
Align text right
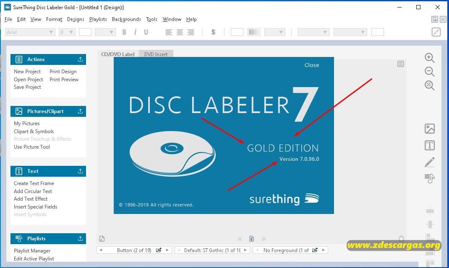191,32
